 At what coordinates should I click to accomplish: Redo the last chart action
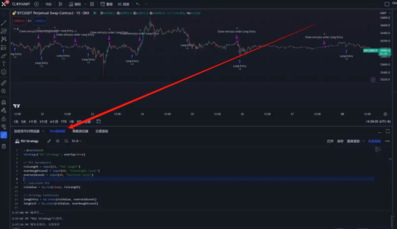146,4
